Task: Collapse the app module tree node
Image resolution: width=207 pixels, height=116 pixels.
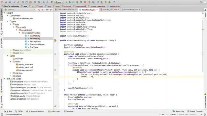Action: coord(5,13)
